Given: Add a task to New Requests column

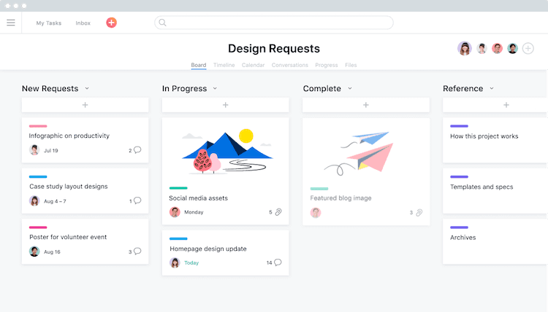Looking at the screenshot, I should tap(85, 105).
